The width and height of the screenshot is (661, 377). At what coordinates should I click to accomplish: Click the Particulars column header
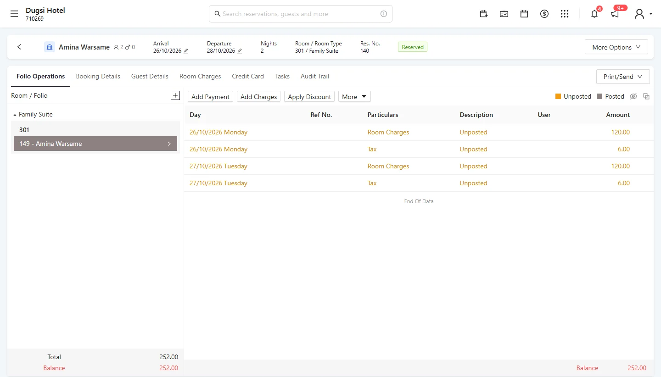click(x=383, y=115)
